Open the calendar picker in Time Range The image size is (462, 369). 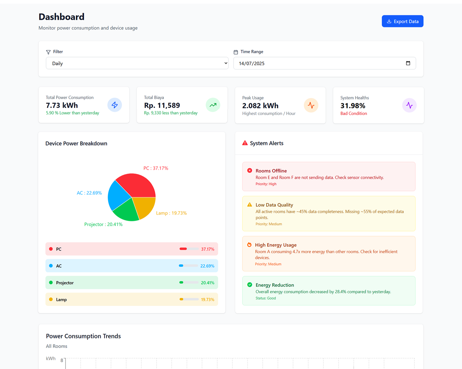[x=408, y=63]
